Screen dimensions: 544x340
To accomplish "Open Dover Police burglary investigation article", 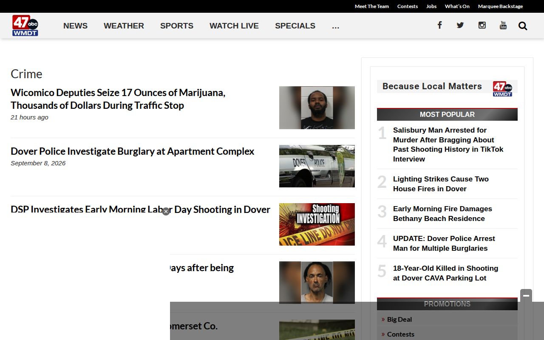I will [132, 151].
